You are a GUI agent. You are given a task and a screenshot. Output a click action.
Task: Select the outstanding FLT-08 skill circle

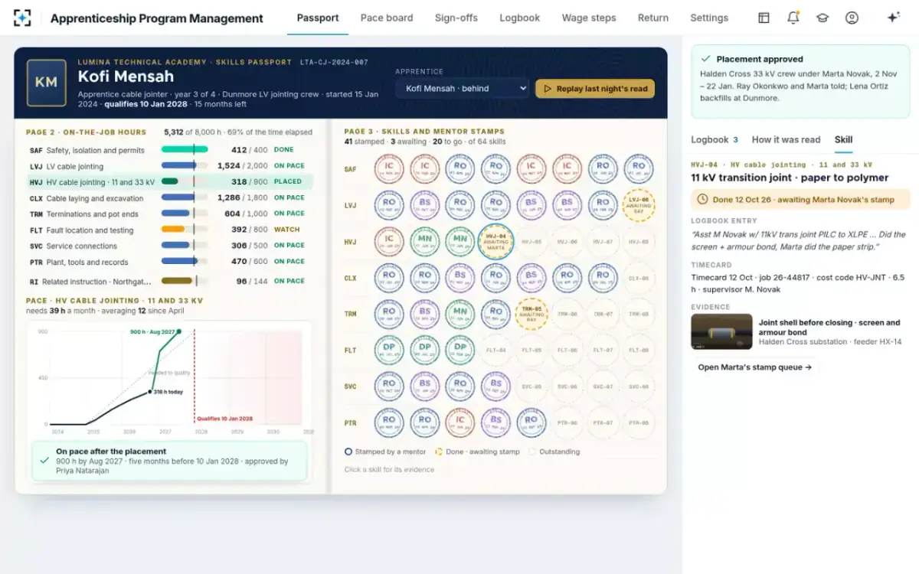coord(639,350)
